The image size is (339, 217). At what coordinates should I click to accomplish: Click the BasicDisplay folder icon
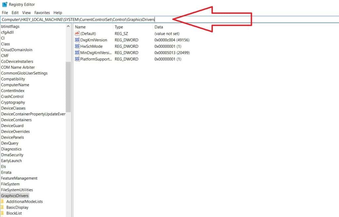[x=2, y=207]
